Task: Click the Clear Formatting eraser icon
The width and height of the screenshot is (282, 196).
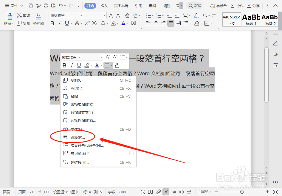Action: pyautogui.click(x=127, y=15)
